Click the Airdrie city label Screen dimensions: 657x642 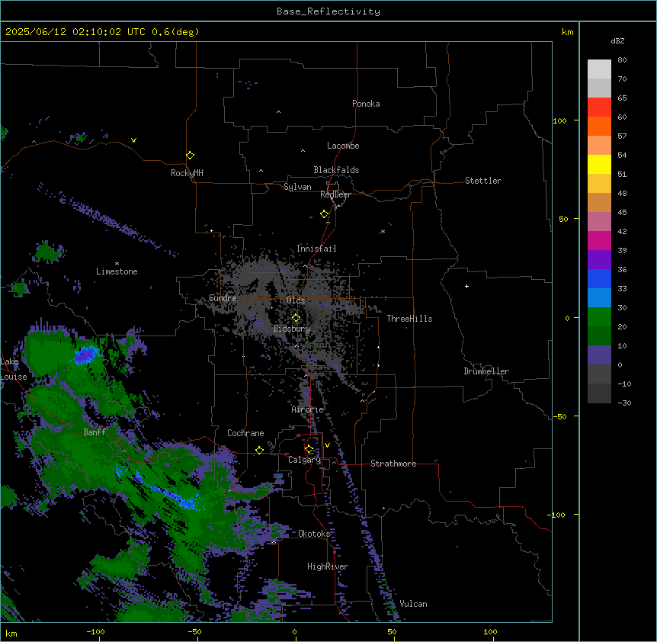coord(308,409)
